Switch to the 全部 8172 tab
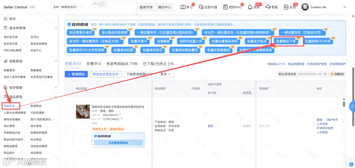355x168 pixels. click(x=73, y=64)
